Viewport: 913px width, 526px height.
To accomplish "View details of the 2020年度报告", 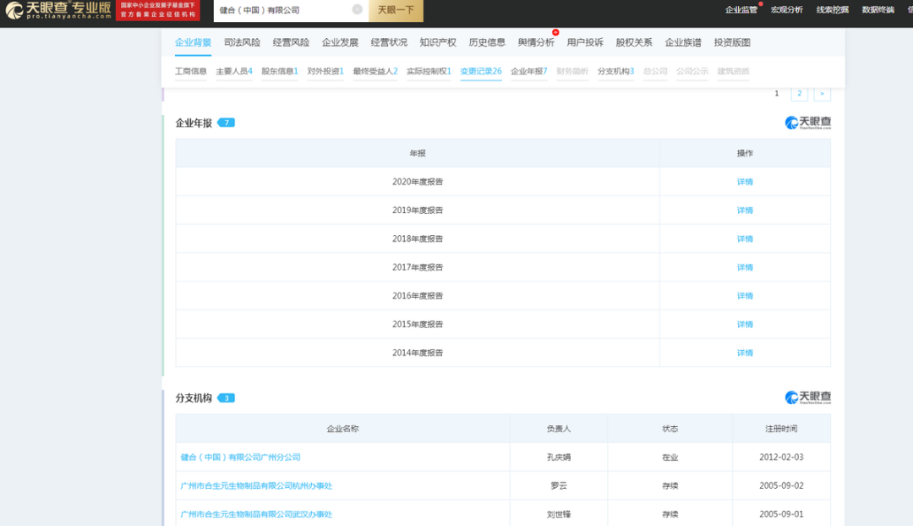I will pos(745,182).
